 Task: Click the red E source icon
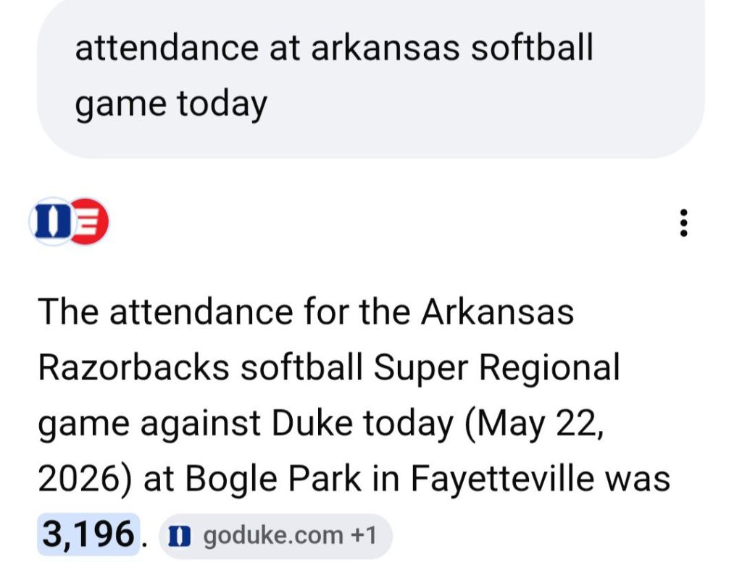coord(90,222)
